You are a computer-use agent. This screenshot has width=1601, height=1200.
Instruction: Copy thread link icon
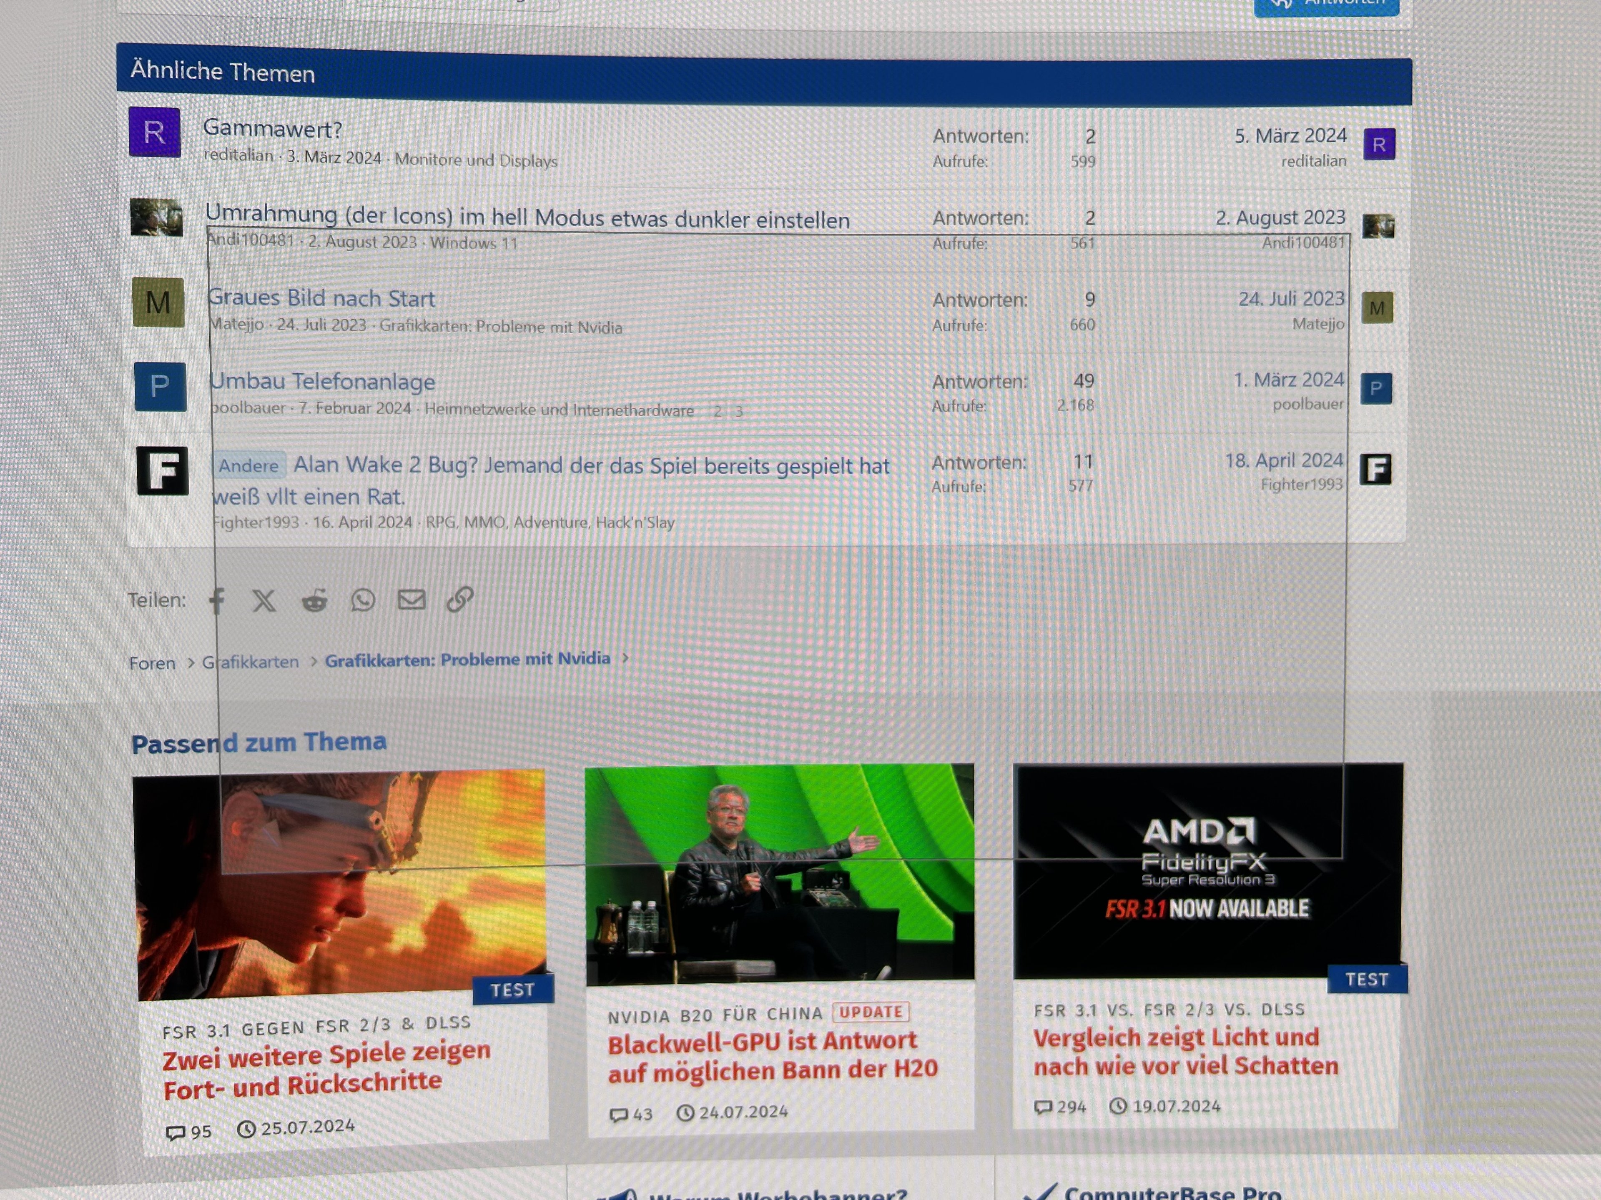459,599
